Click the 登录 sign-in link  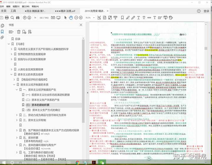tap(206, 11)
